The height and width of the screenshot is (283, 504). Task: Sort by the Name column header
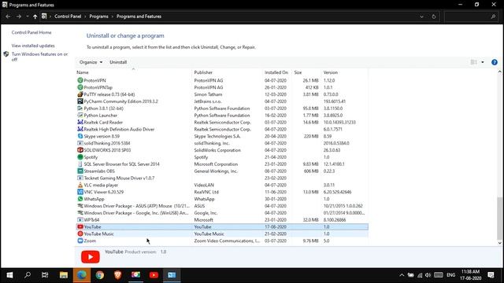pyautogui.click(x=133, y=72)
